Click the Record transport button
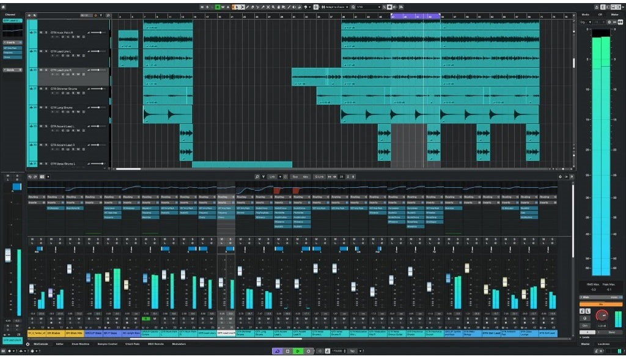 coord(309,351)
